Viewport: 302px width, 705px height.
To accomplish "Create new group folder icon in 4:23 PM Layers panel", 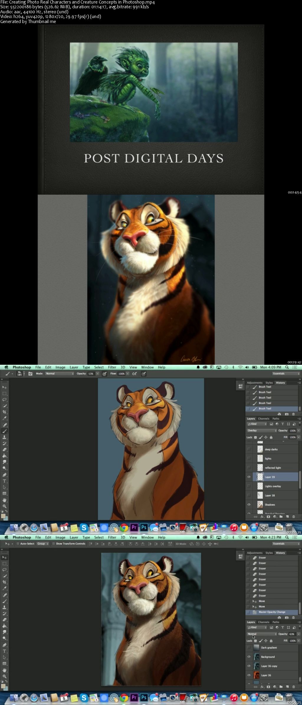I will (281, 687).
